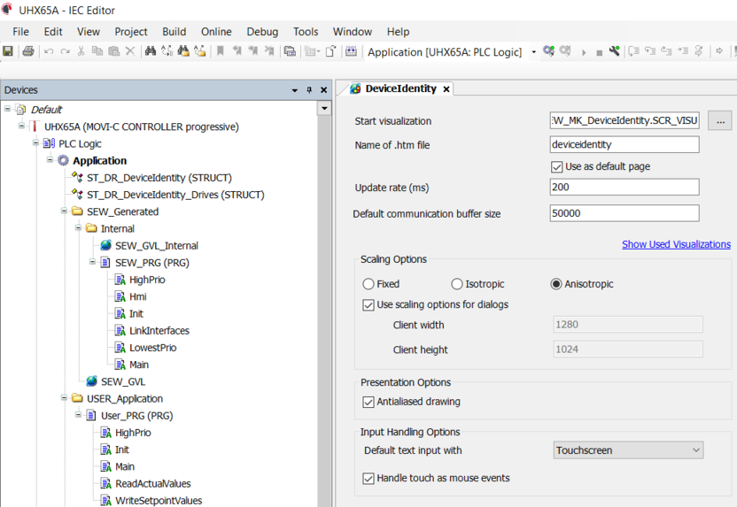This screenshot has width=737, height=507.
Task: Uncheck Use as default page
Action: (x=556, y=166)
